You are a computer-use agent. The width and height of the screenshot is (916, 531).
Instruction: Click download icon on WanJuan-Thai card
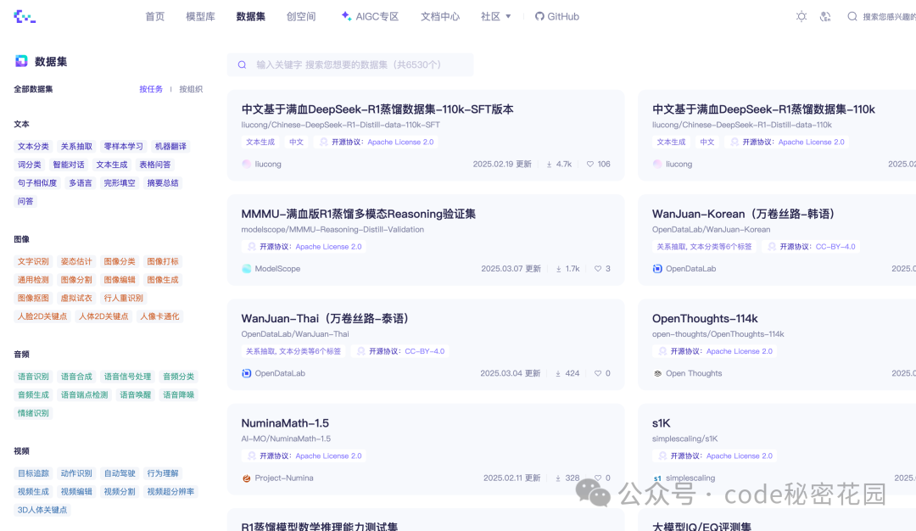558,373
